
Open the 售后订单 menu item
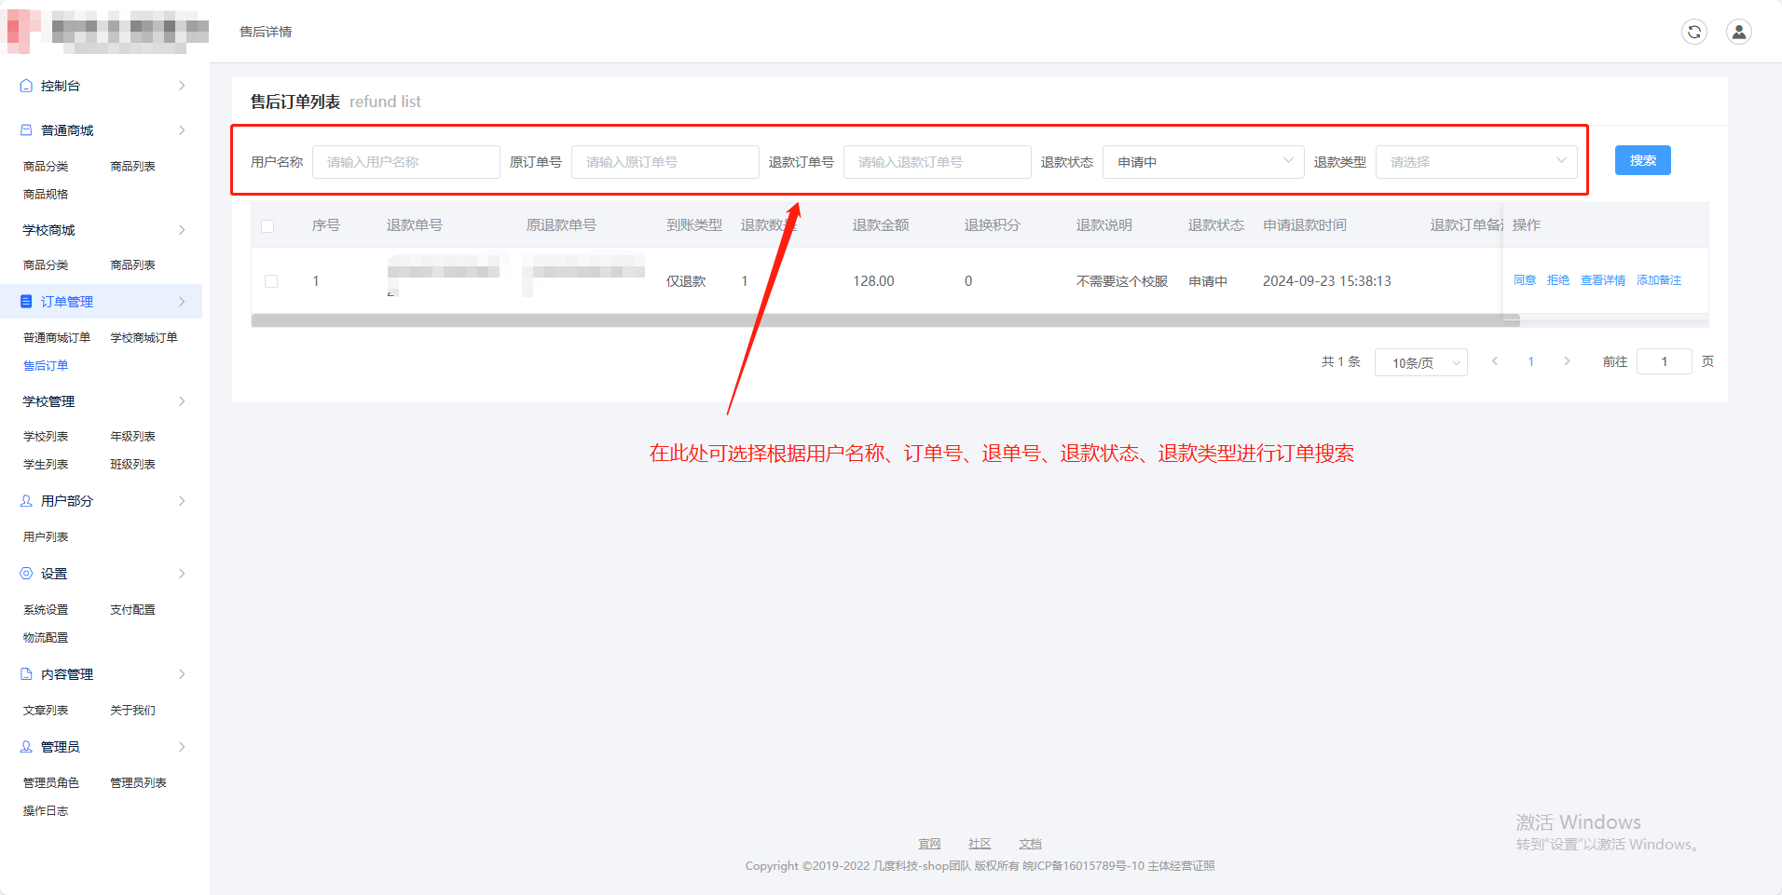pos(45,365)
